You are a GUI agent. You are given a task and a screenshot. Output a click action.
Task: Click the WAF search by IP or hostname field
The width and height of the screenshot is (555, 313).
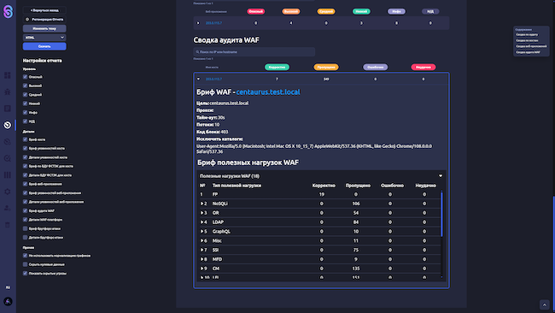click(x=254, y=52)
